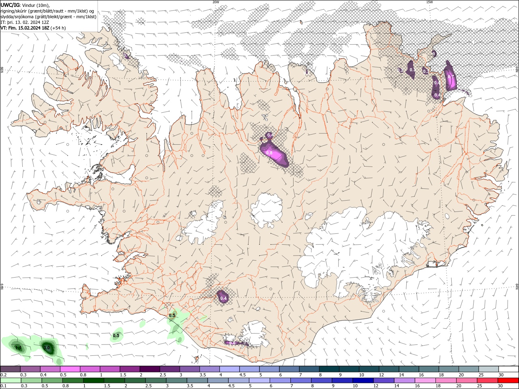Select the deep blue 10–12 rain swatch
Viewport: 519px width, 389px height.
point(362,380)
